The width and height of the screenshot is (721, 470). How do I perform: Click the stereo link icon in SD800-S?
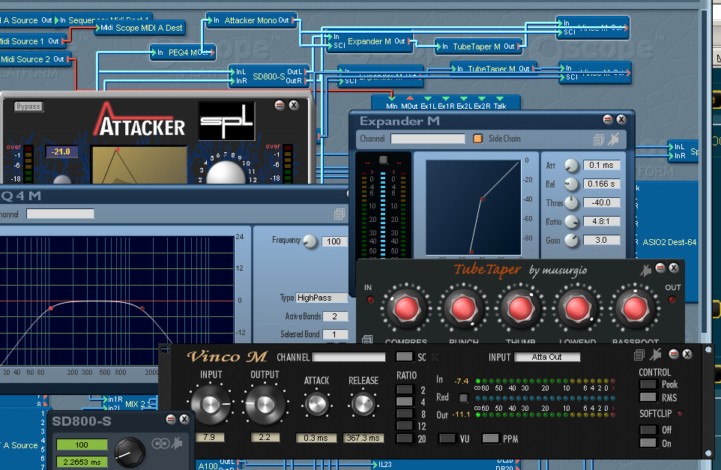160,443
